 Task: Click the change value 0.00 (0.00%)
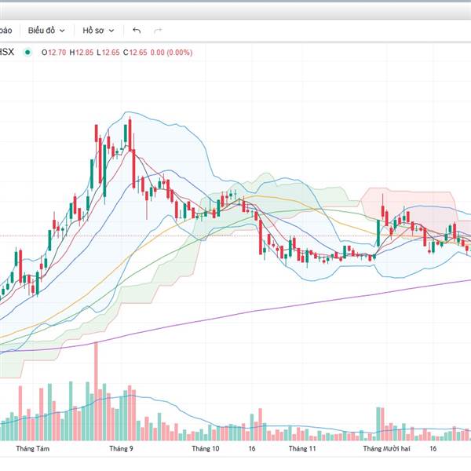point(171,53)
